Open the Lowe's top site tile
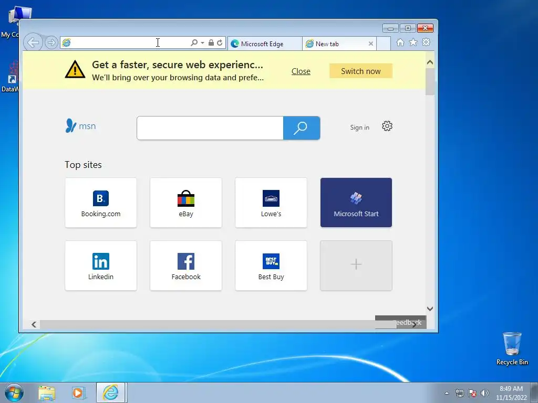Viewport: 538px width, 403px height. pos(271,203)
